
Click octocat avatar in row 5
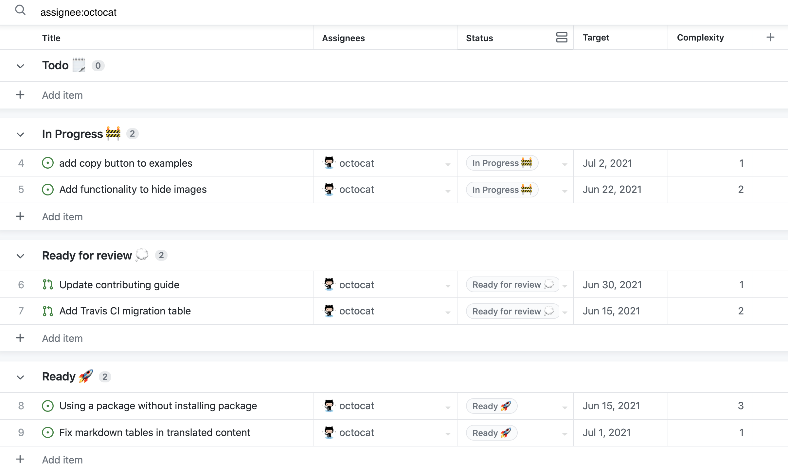click(x=329, y=189)
